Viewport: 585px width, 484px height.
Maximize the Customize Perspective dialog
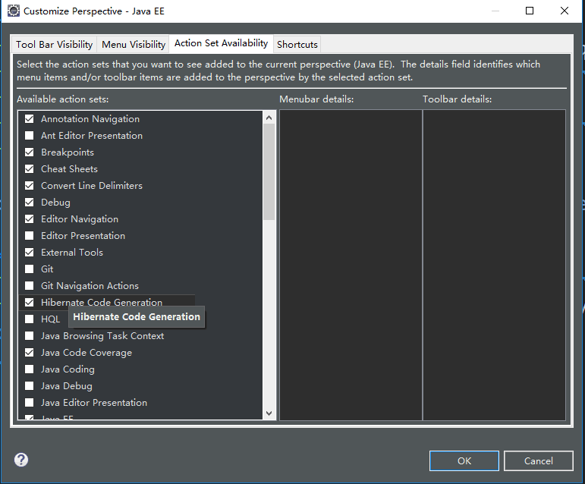530,11
